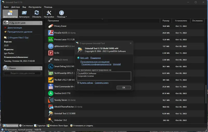
Task: Click the Сменить ключ link
Action: (101, 83)
